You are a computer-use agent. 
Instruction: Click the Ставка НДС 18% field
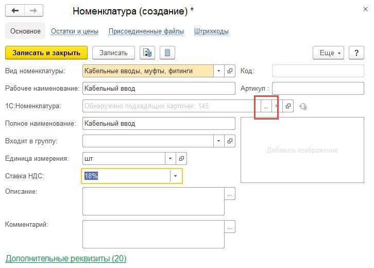pyautogui.click(x=126, y=176)
